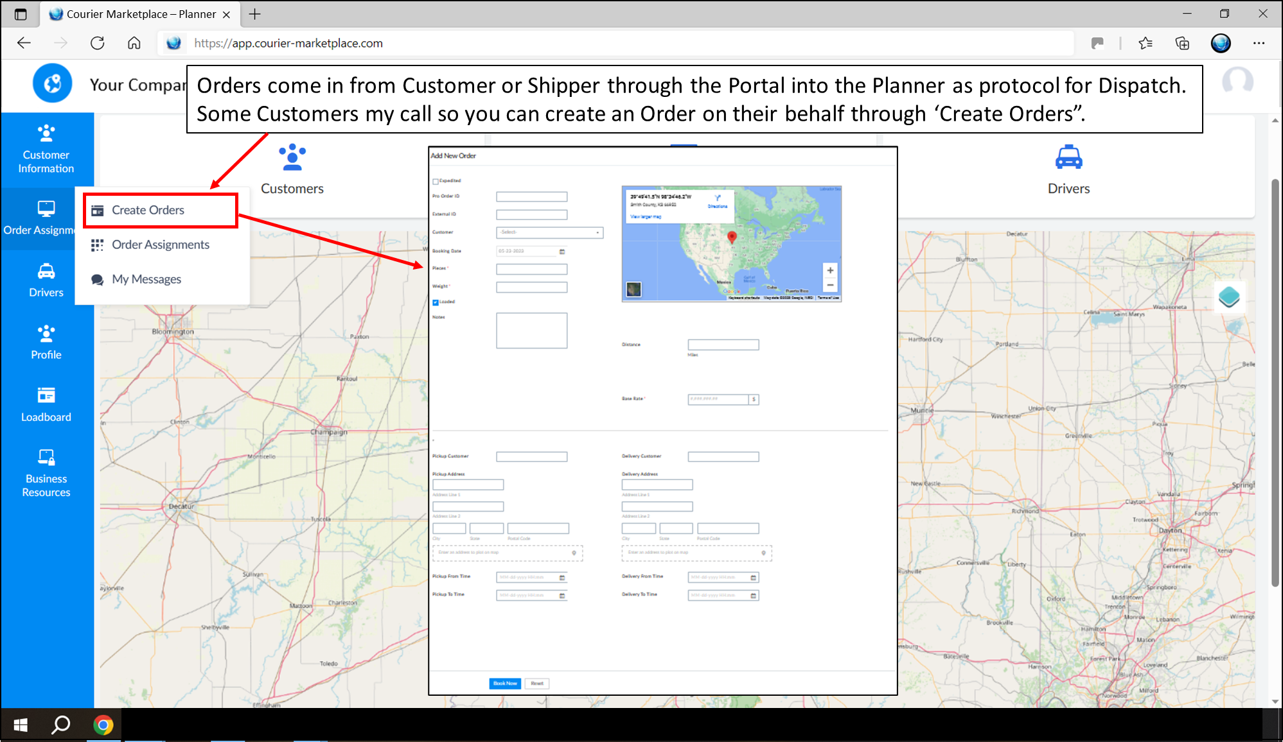The width and height of the screenshot is (1283, 742).
Task: Click the Pickup Customer field
Action: pos(531,457)
